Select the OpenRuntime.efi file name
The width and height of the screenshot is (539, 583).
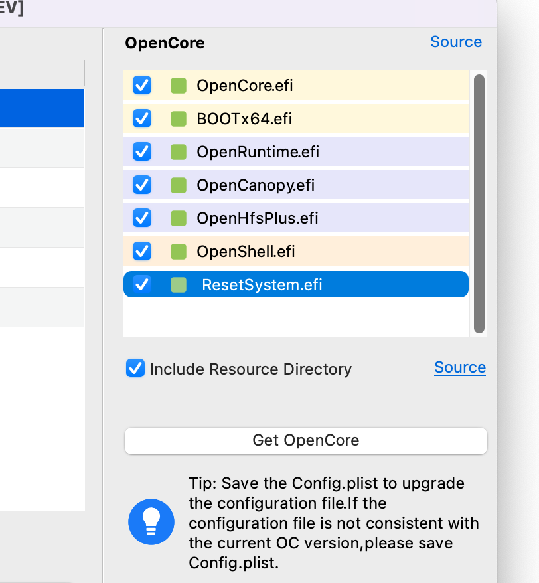pyautogui.click(x=258, y=151)
